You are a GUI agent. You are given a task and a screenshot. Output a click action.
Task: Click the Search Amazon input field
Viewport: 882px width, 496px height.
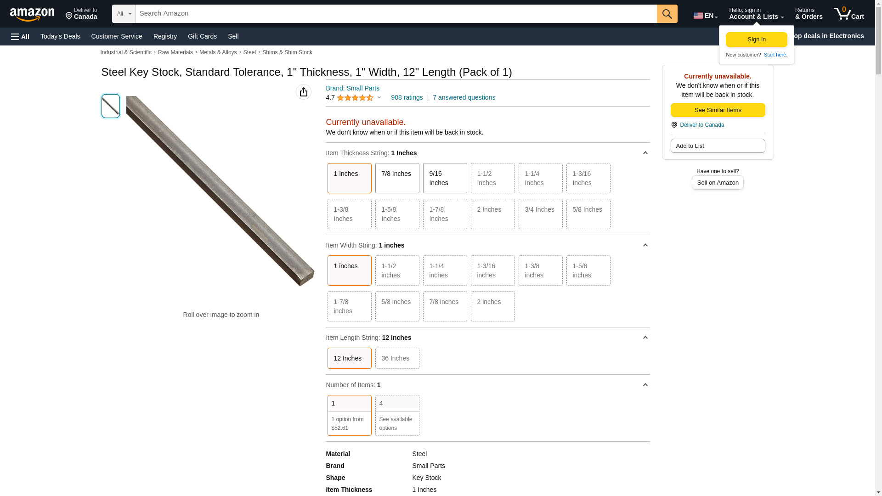396,14
